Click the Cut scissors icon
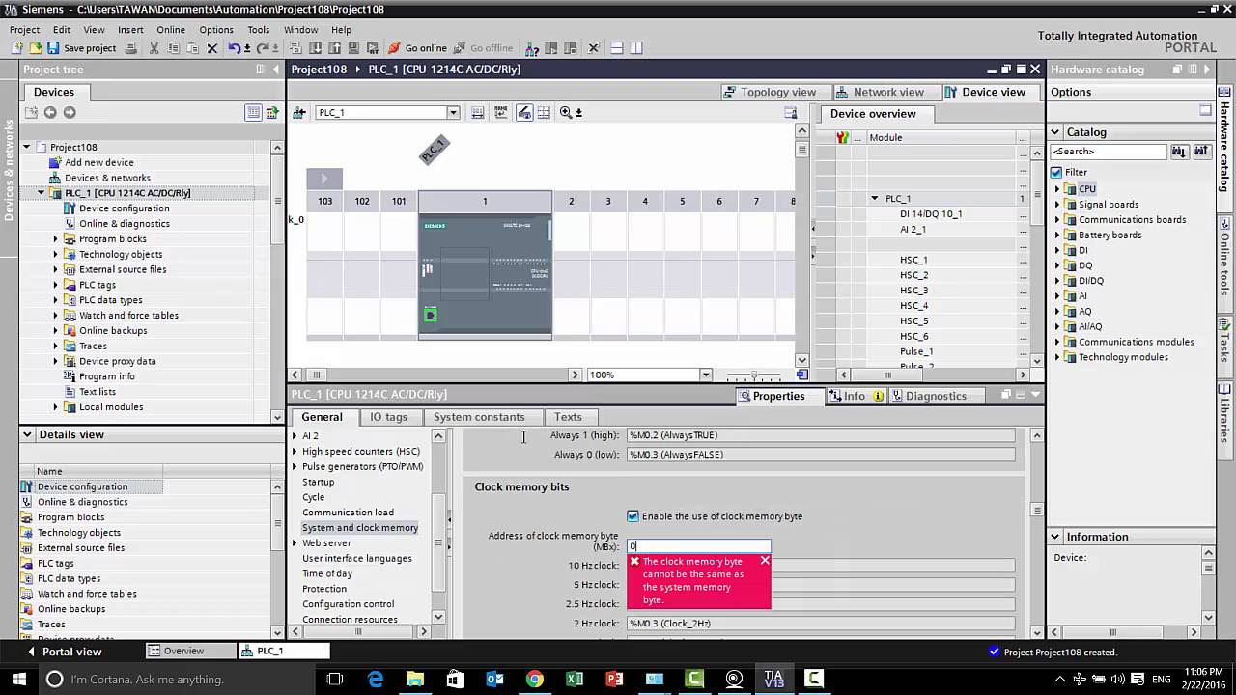Image resolution: width=1236 pixels, height=695 pixels. click(x=154, y=48)
